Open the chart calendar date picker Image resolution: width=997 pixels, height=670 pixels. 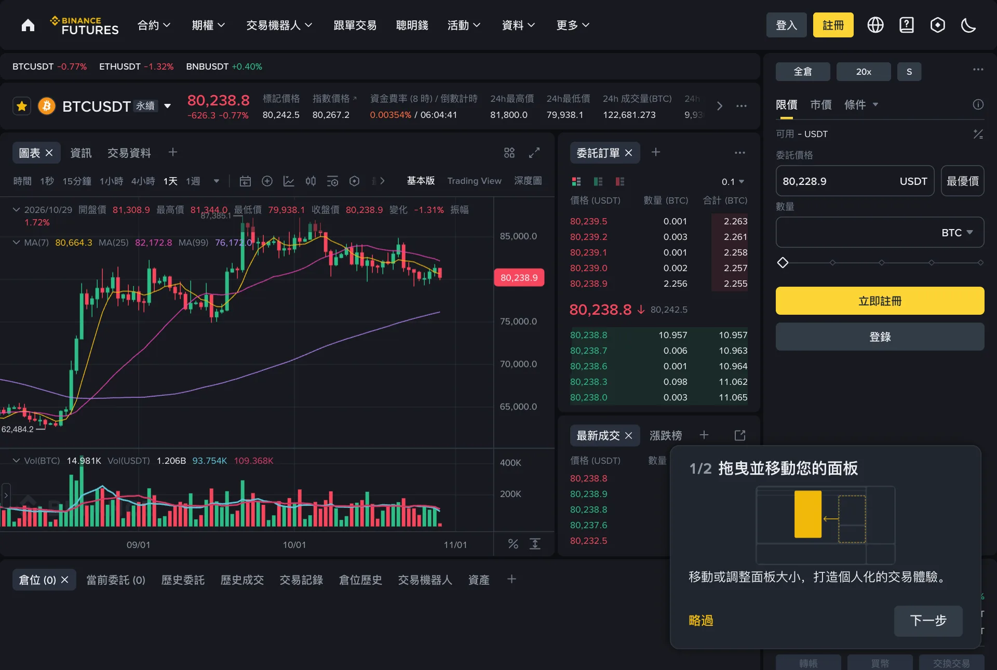tap(245, 181)
